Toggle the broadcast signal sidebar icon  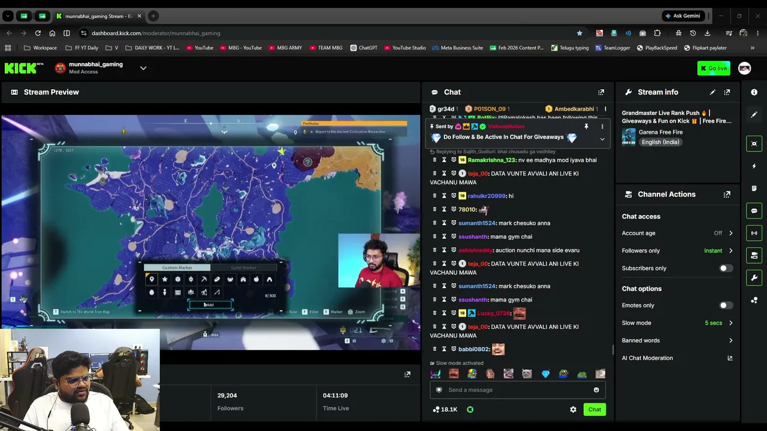click(754, 233)
